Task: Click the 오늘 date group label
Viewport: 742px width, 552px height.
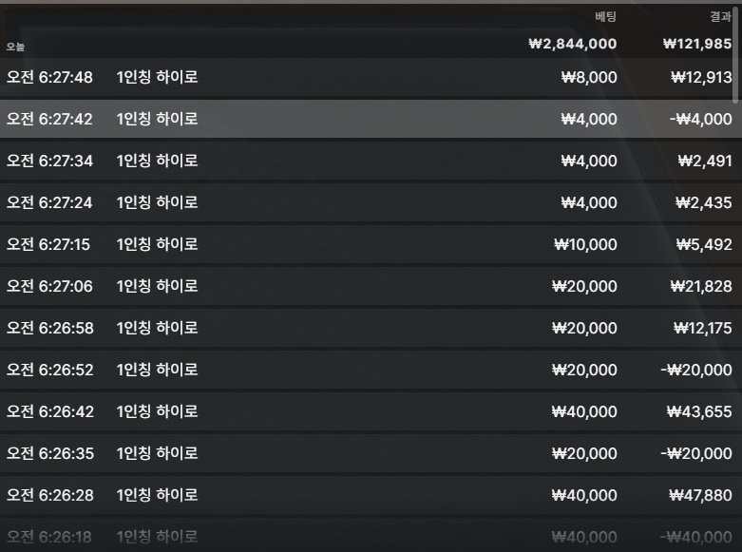Action: coord(15,47)
